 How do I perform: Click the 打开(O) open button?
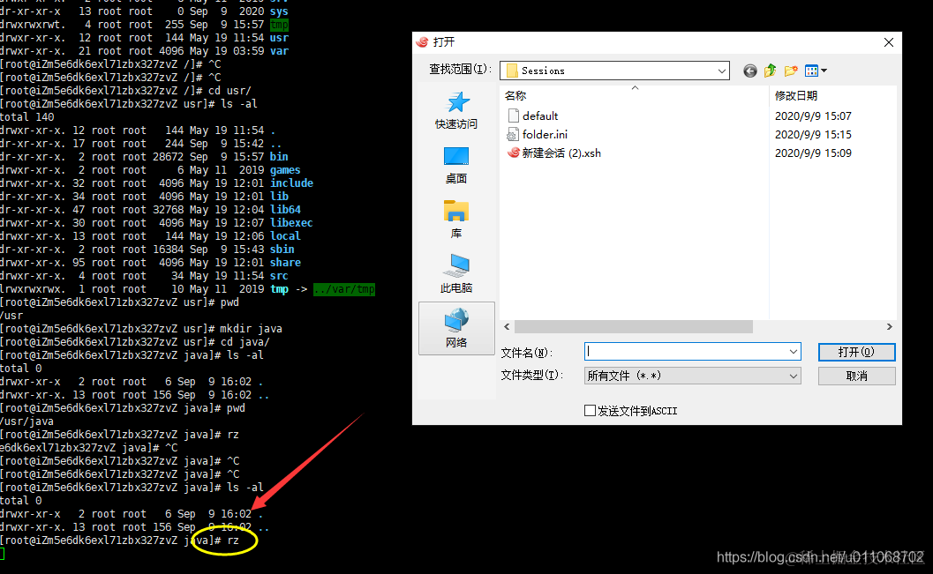tap(856, 352)
